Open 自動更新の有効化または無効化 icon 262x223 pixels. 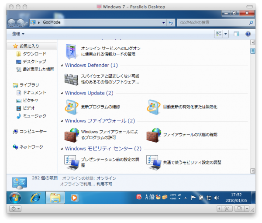[x=153, y=107]
